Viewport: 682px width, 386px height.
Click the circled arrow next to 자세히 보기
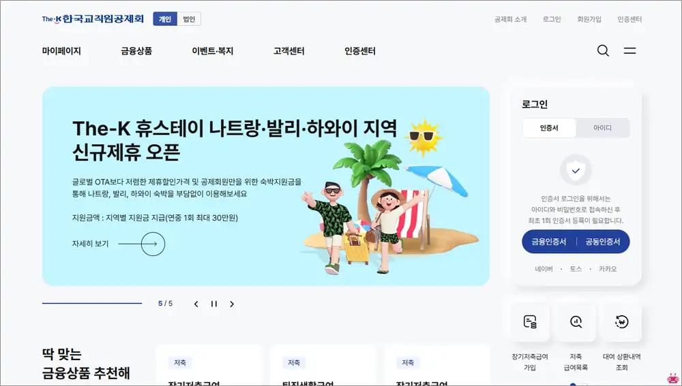click(153, 244)
